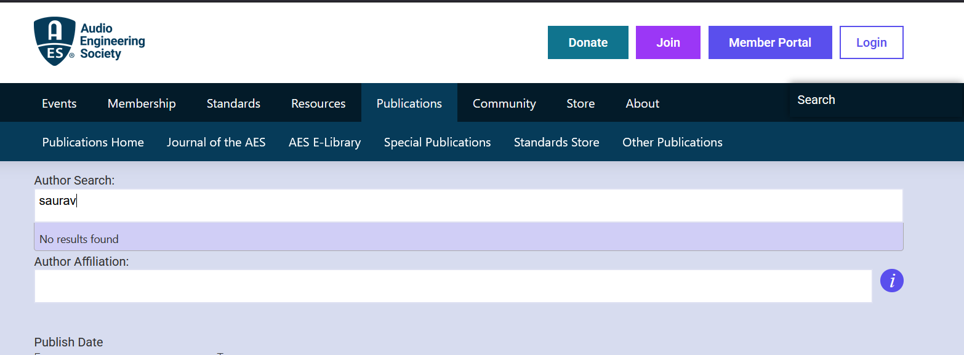Image resolution: width=964 pixels, height=355 pixels.
Task: Focus the site Search field
Action: [x=877, y=100]
